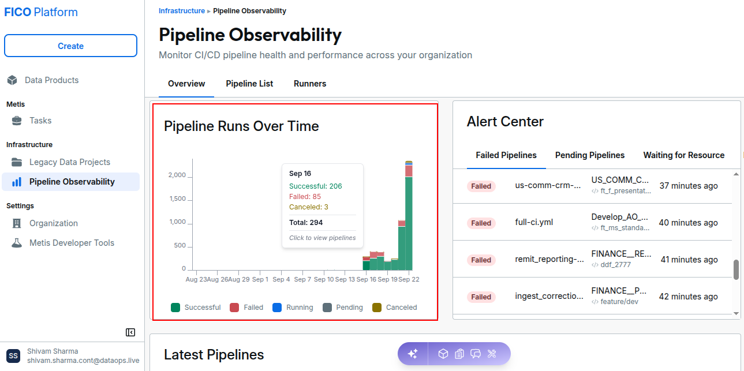Screen dimensions: 744x371
Task: Click the Legacy Data Projects folder icon
Action: pos(17,162)
